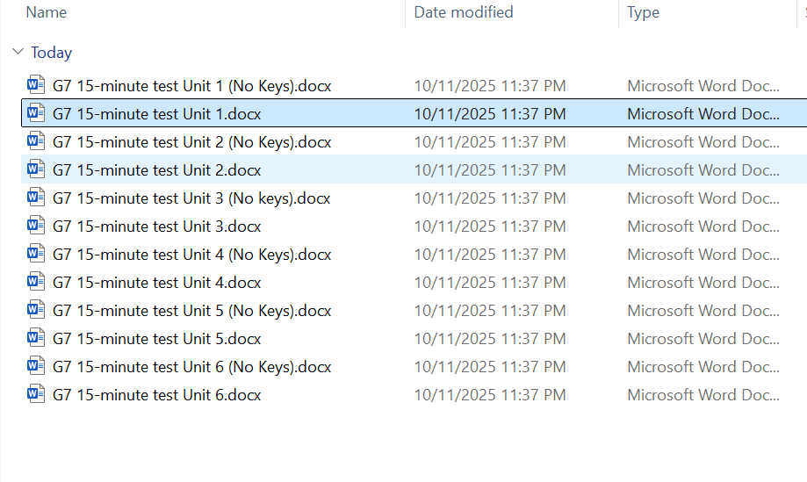Click Word icon beside Unit 4.docx
The width and height of the screenshot is (807, 482).
(x=36, y=283)
